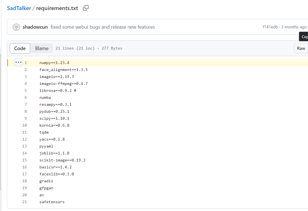Open the three-dot menu on line 1
Image resolution: width=308 pixels, height=211 pixels.
18,62
